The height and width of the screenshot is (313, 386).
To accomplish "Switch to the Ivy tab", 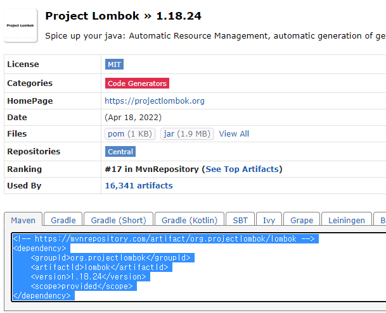I will pos(269,219).
